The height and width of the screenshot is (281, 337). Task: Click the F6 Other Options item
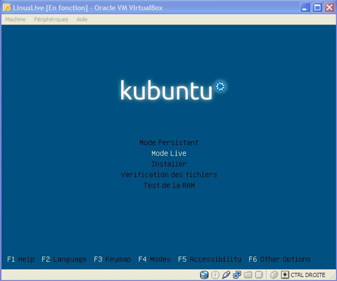tap(280, 259)
